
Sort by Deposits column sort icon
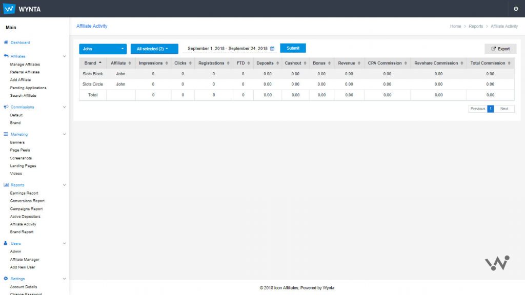pyautogui.click(x=277, y=63)
